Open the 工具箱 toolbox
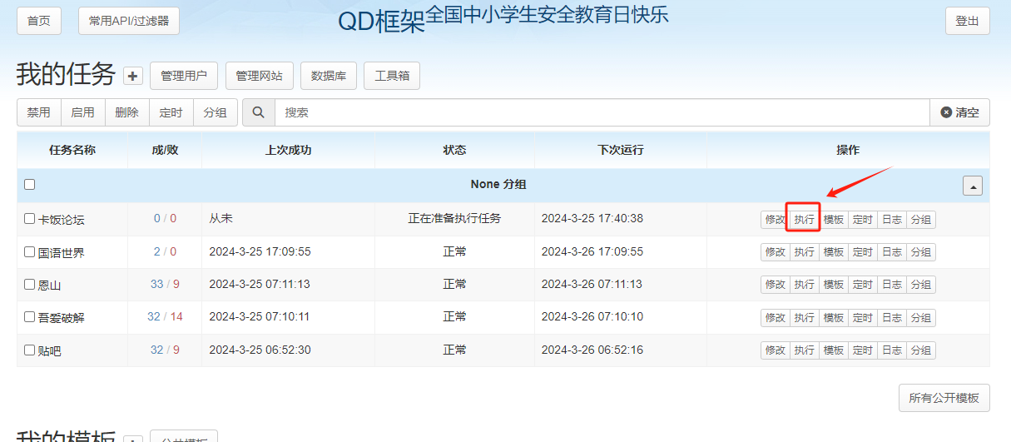This screenshot has width=1011, height=442. [392, 76]
